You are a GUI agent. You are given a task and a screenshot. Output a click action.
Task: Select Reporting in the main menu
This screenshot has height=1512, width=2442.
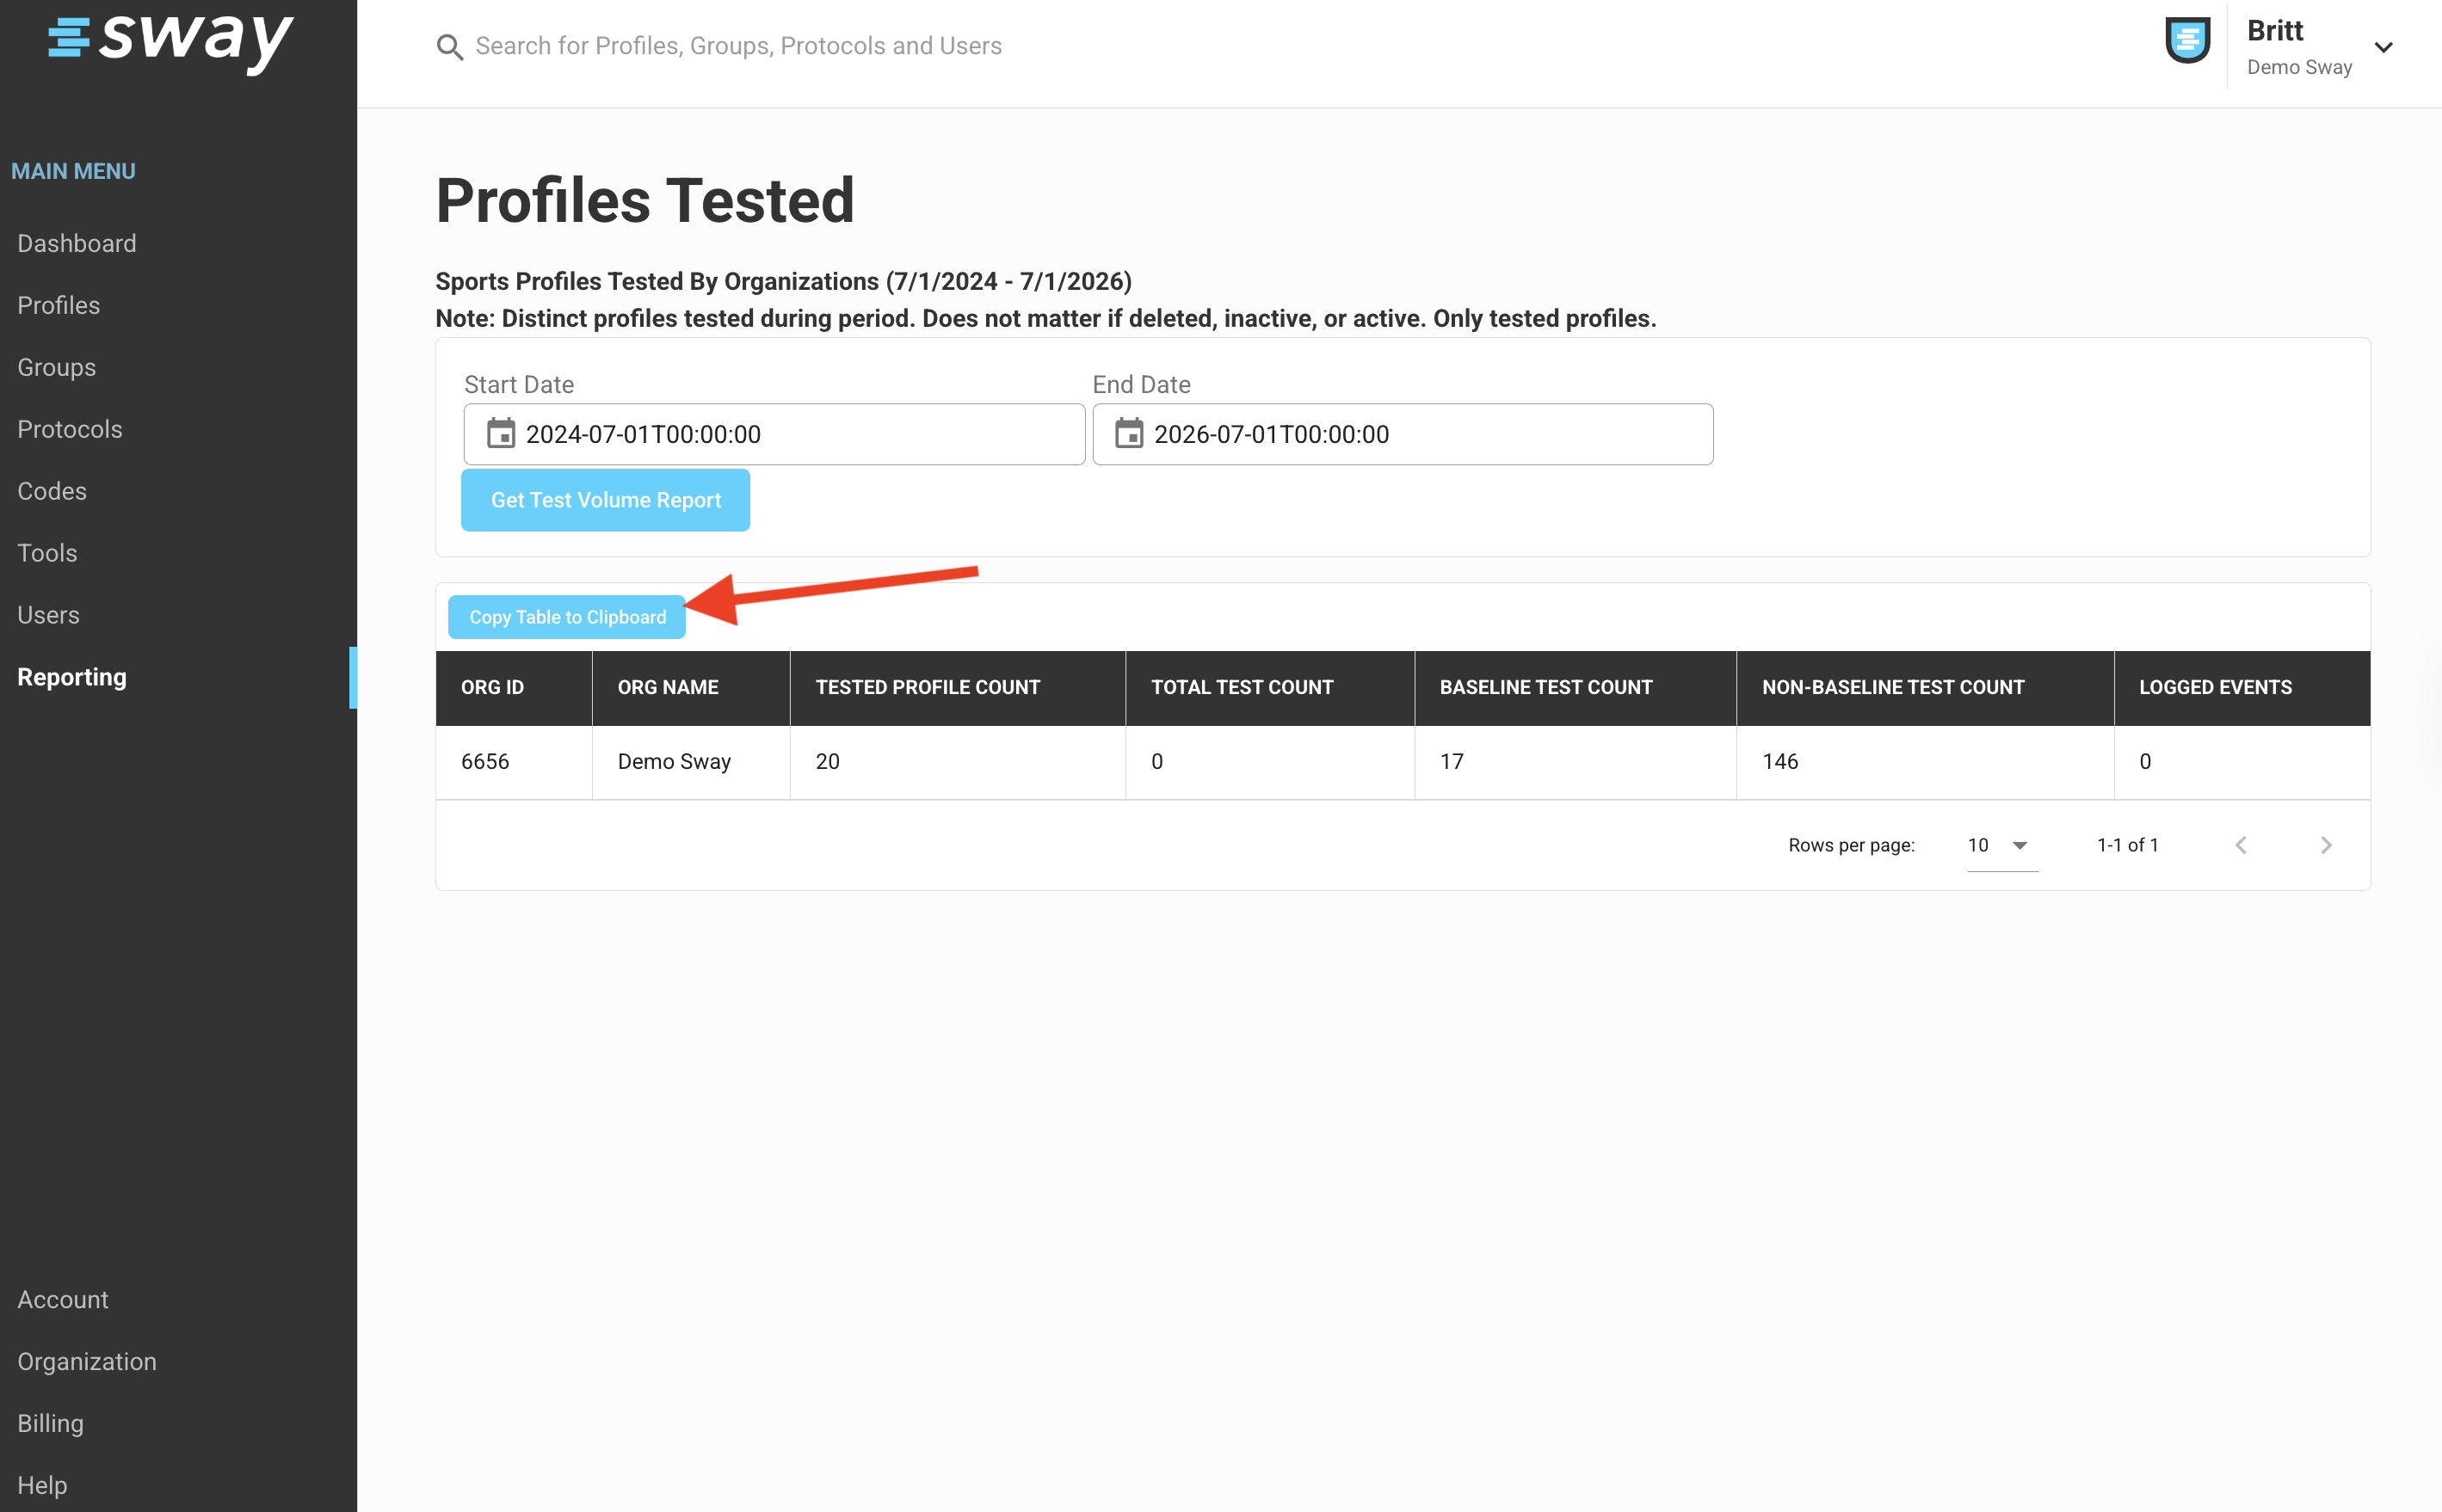(x=72, y=677)
